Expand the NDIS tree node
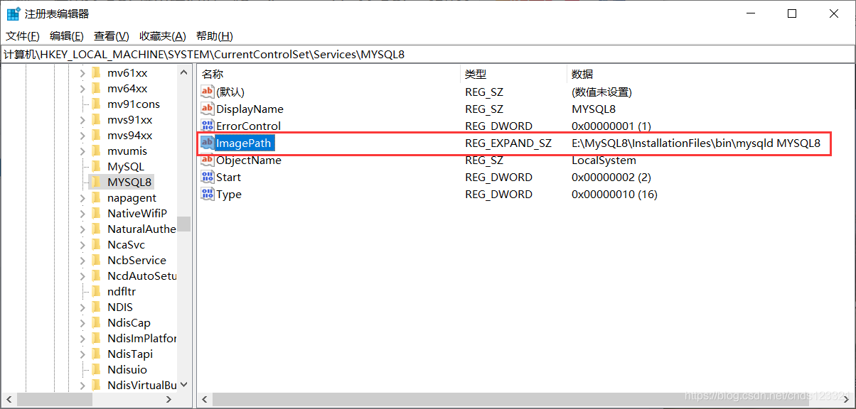Image resolution: width=856 pixels, height=409 pixels. (83, 307)
